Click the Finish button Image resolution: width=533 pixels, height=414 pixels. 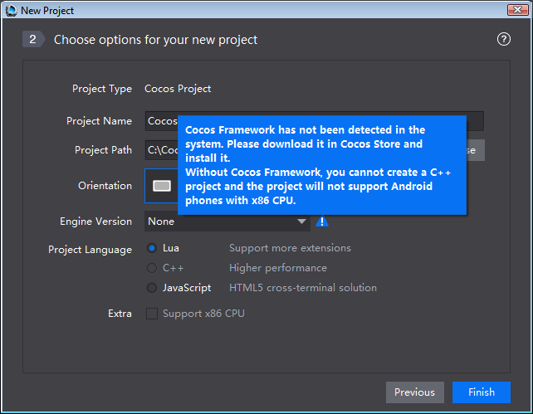[x=482, y=392]
